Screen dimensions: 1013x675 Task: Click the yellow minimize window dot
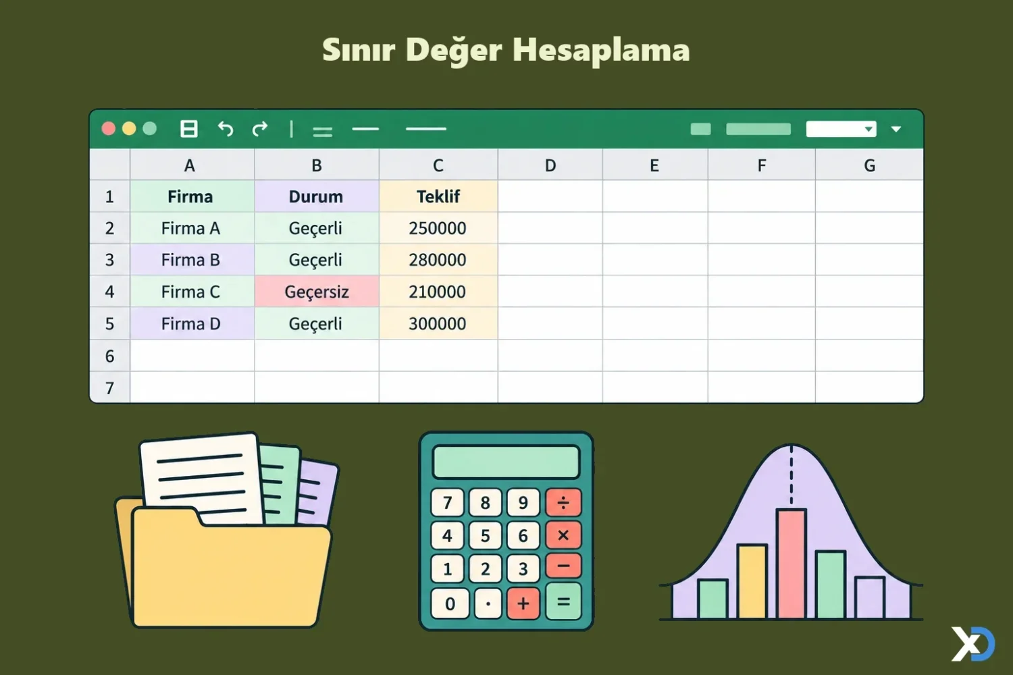click(x=129, y=128)
